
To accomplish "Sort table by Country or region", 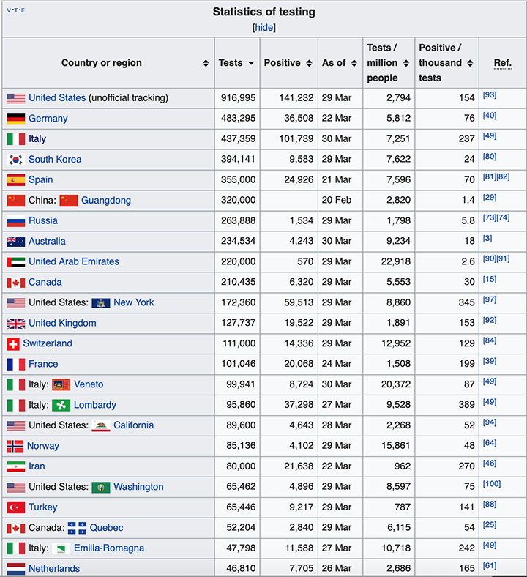I will click(x=206, y=63).
